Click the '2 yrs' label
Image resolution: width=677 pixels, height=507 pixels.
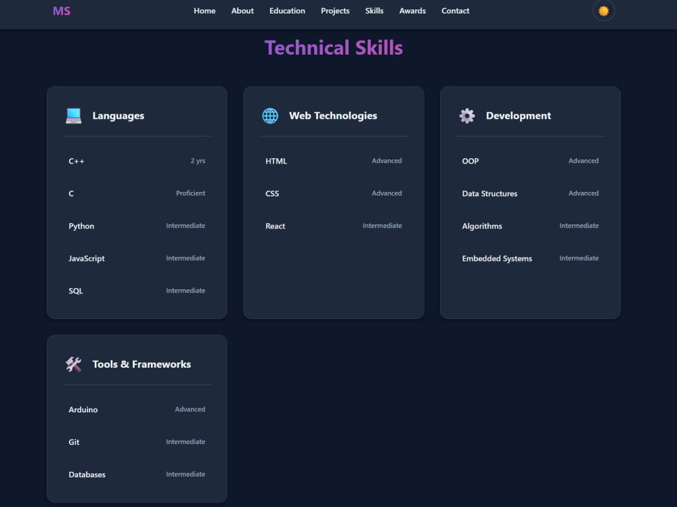click(x=198, y=161)
